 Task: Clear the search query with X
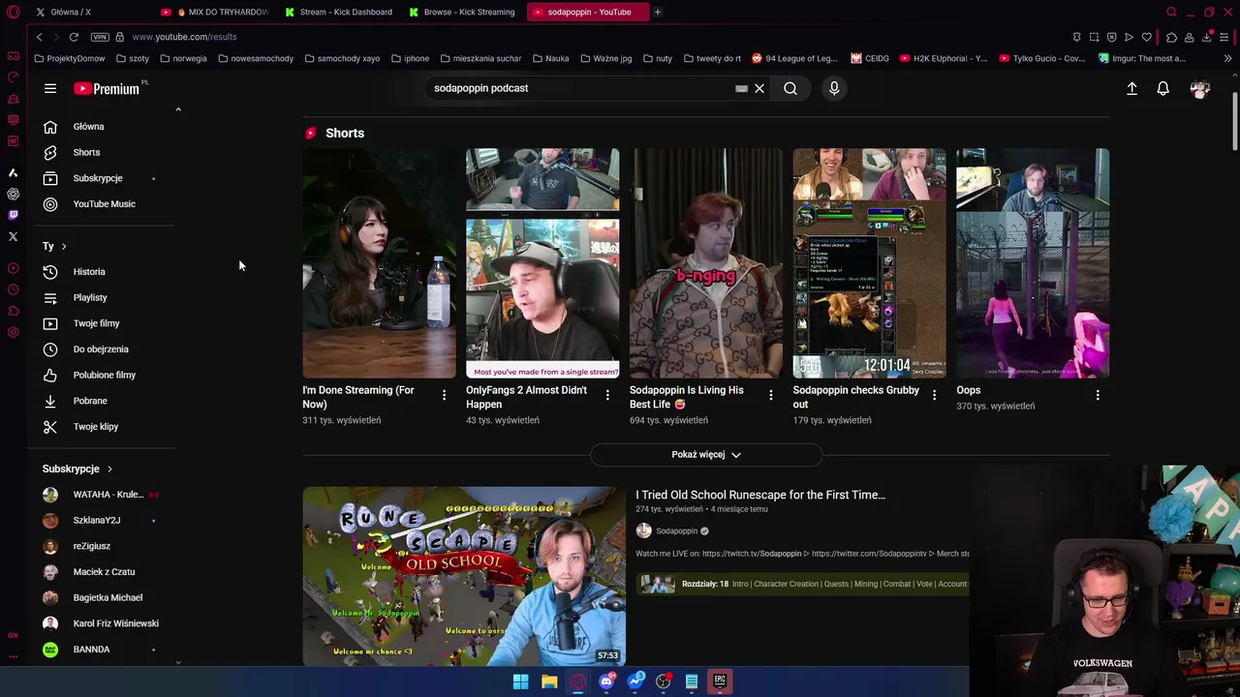(759, 88)
